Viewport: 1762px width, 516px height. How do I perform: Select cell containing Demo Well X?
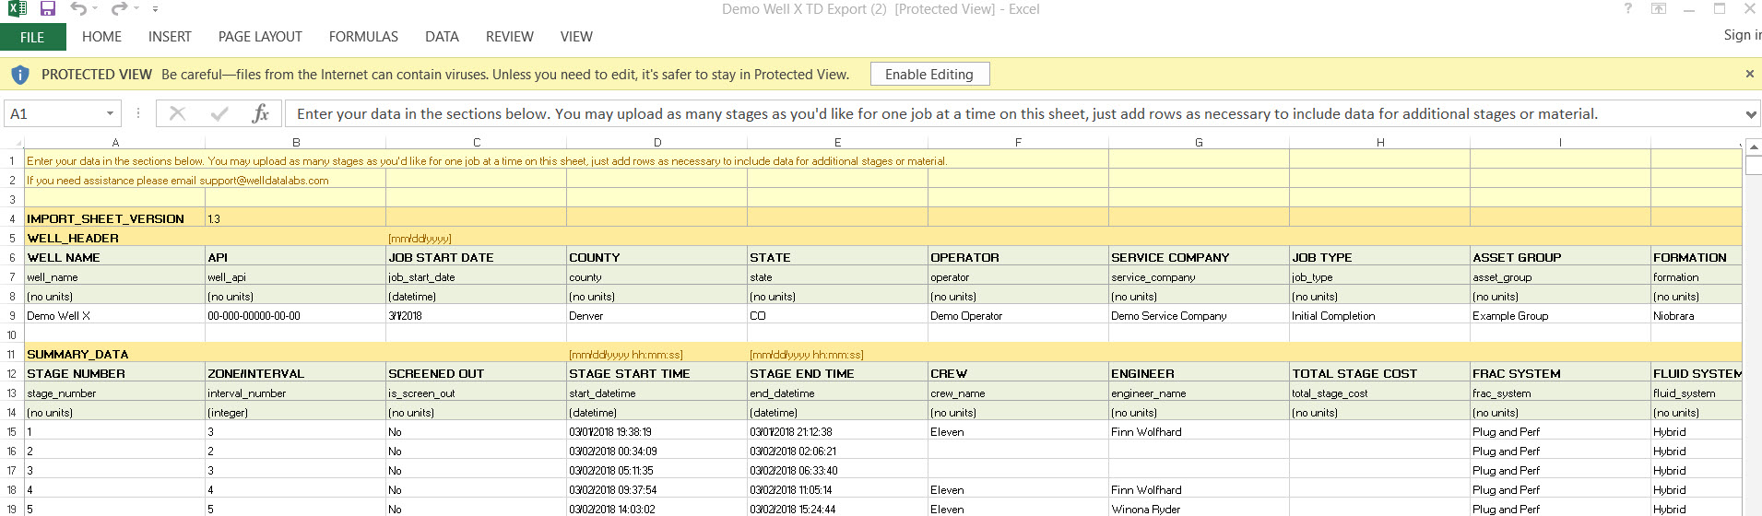[59, 316]
